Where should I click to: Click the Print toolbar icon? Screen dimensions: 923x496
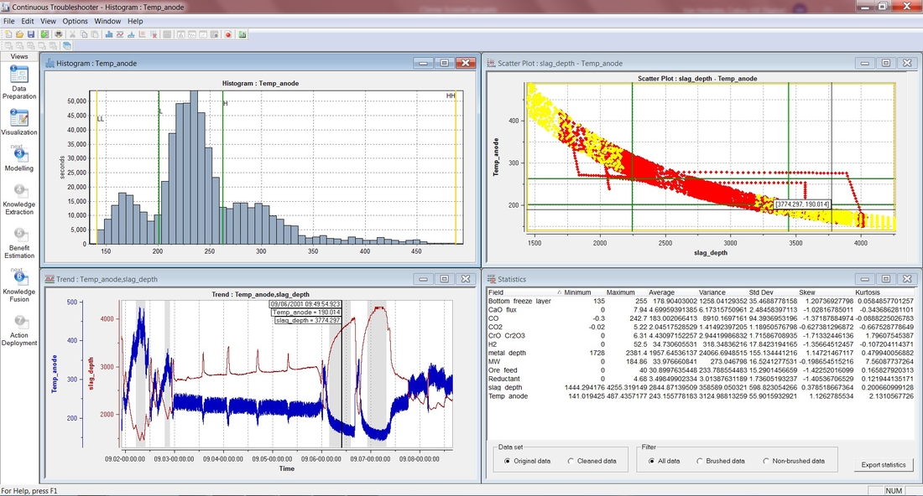click(58, 34)
